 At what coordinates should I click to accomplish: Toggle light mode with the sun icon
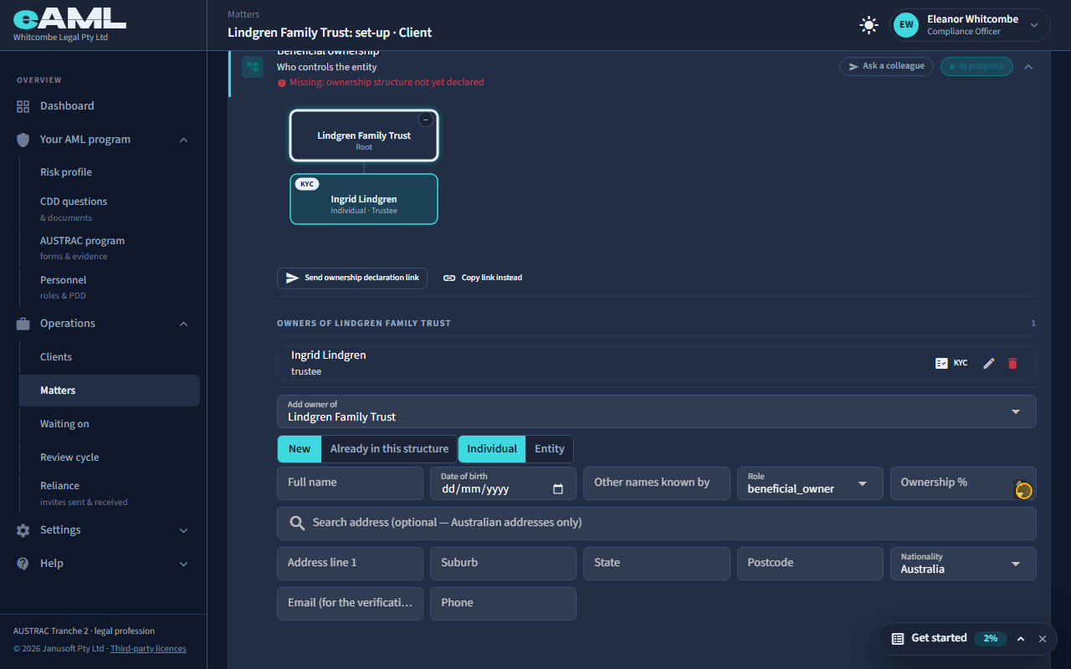pyautogui.click(x=869, y=25)
